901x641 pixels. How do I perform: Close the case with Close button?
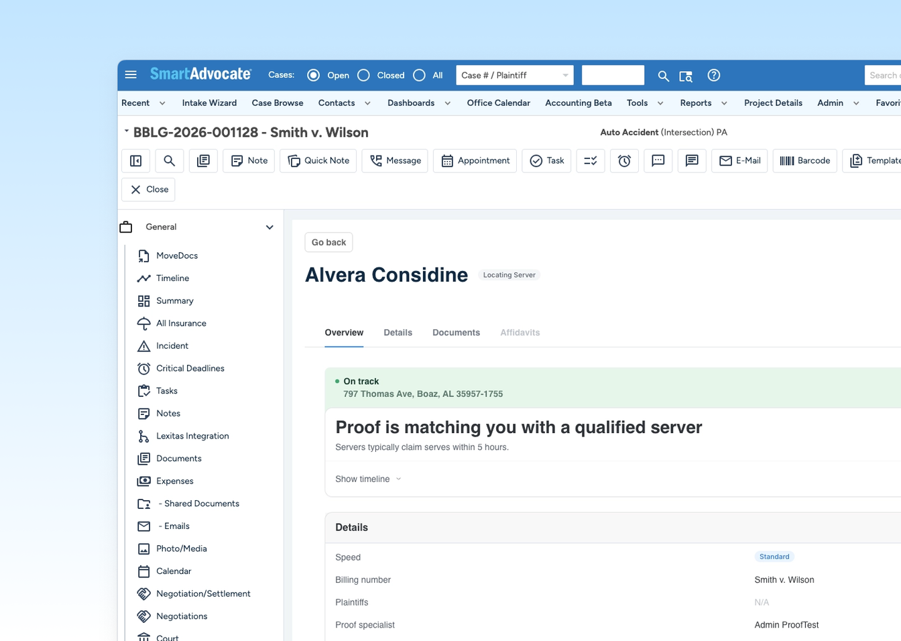tap(149, 190)
